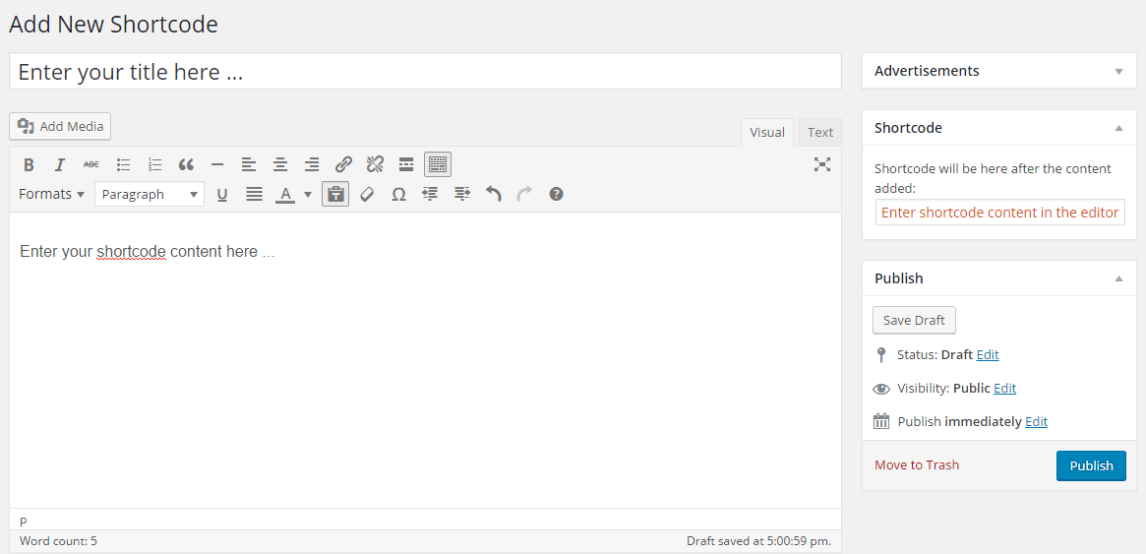The image size is (1146, 554).
Task: Expand the Advertisements panel
Action: 1118,72
